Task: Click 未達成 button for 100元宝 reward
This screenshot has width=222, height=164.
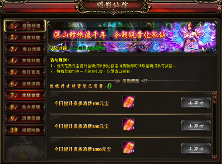Action: pos(196,103)
